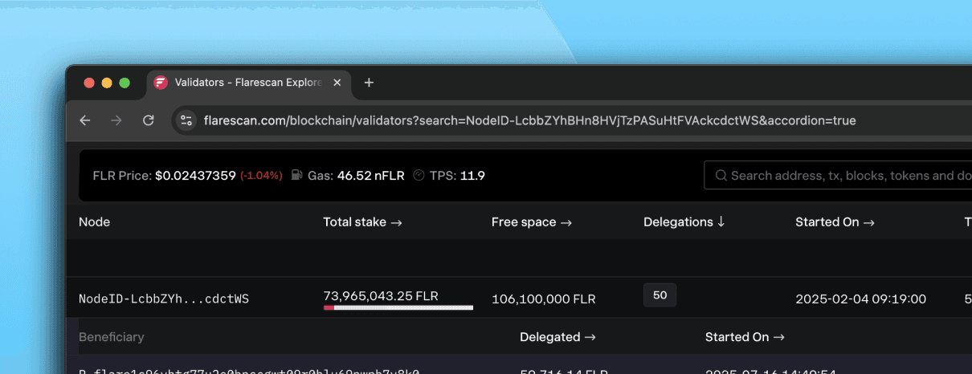Click the total stake progress bar

[x=398, y=307]
